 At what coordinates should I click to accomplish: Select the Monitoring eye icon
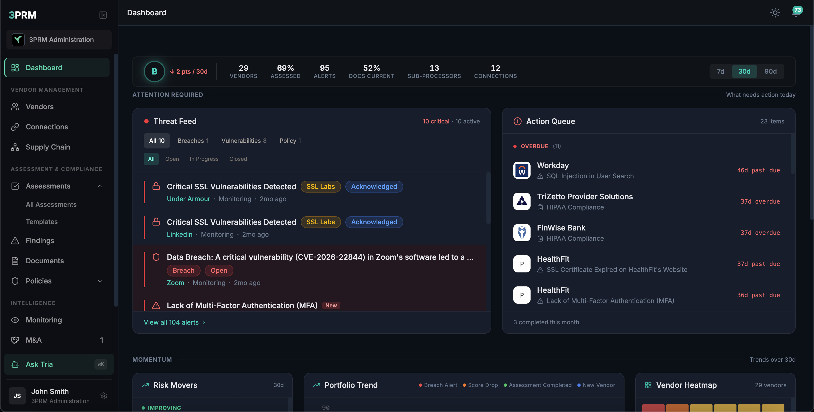[x=16, y=320]
